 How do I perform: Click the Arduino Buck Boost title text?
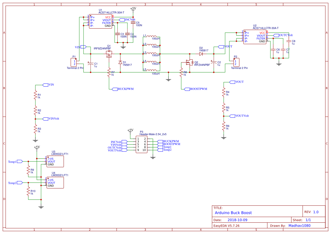233,213
